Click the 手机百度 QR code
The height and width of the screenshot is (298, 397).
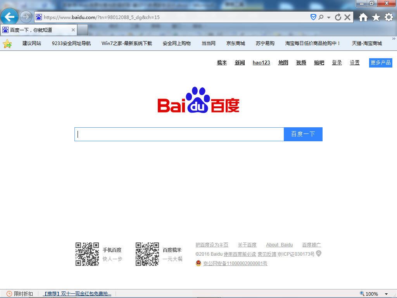click(x=87, y=254)
